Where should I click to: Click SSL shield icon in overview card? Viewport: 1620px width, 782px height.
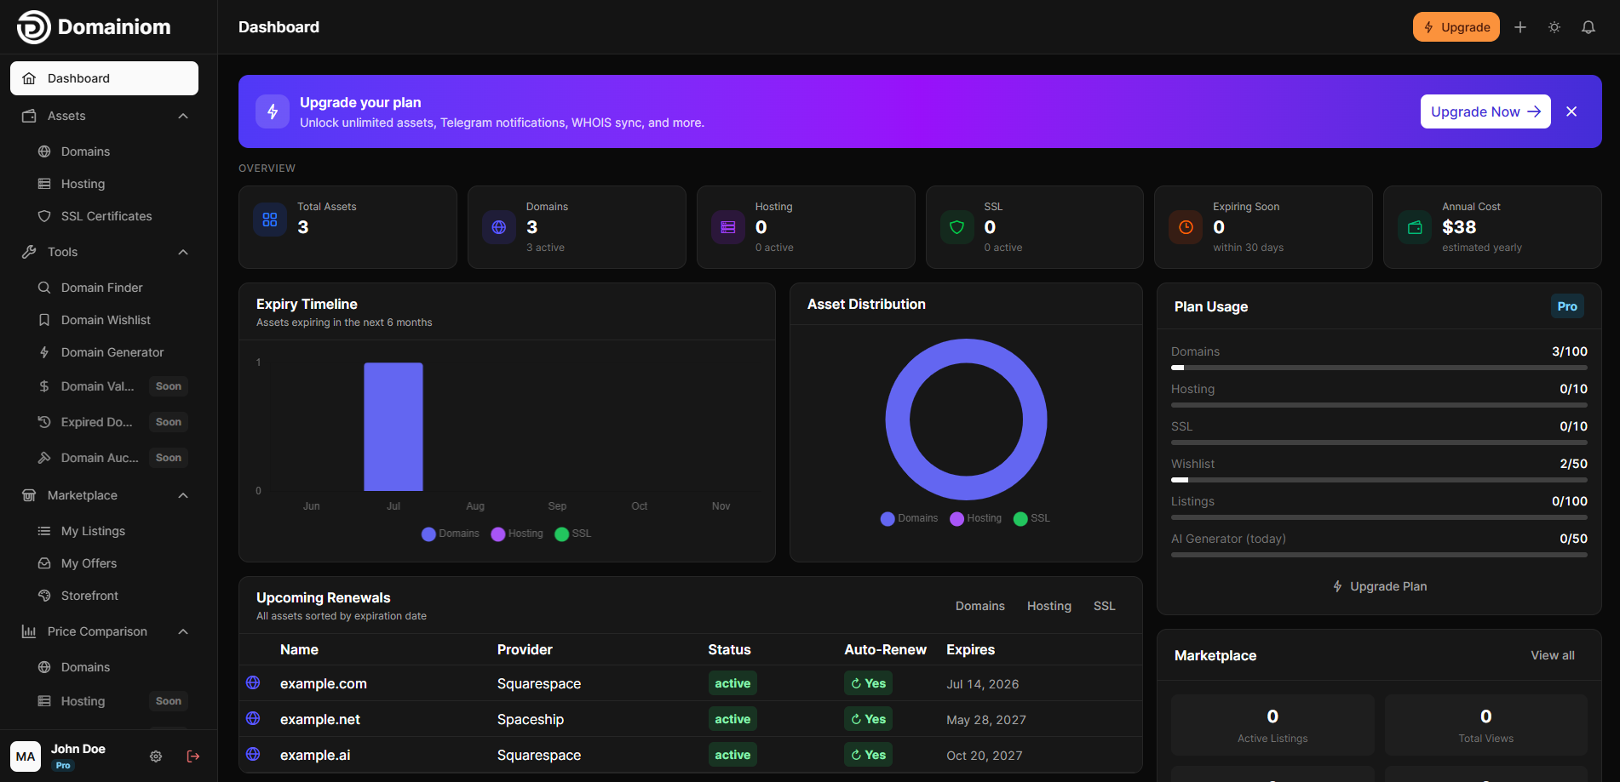tap(957, 227)
